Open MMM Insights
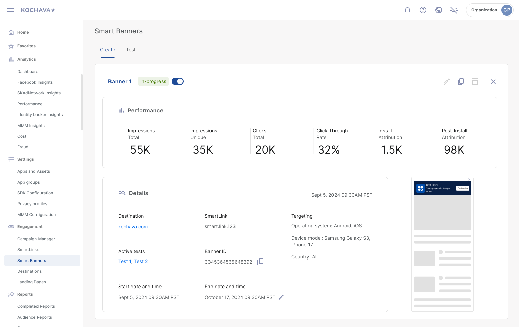This screenshot has width=519, height=327. (x=31, y=126)
